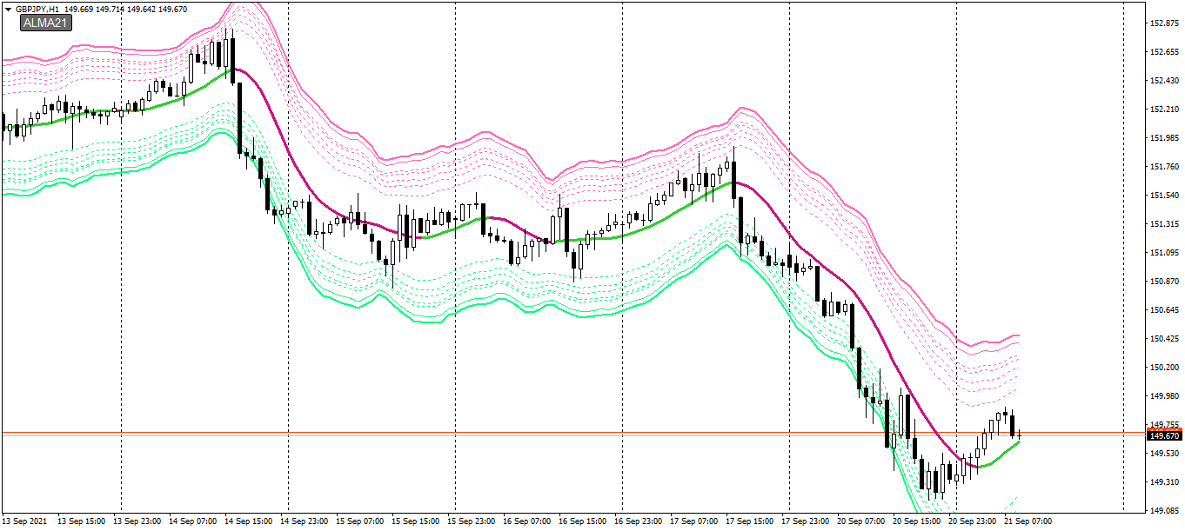1185x531 pixels.
Task: Click the 20 Sep 15:00 time label
Action: click(917, 521)
